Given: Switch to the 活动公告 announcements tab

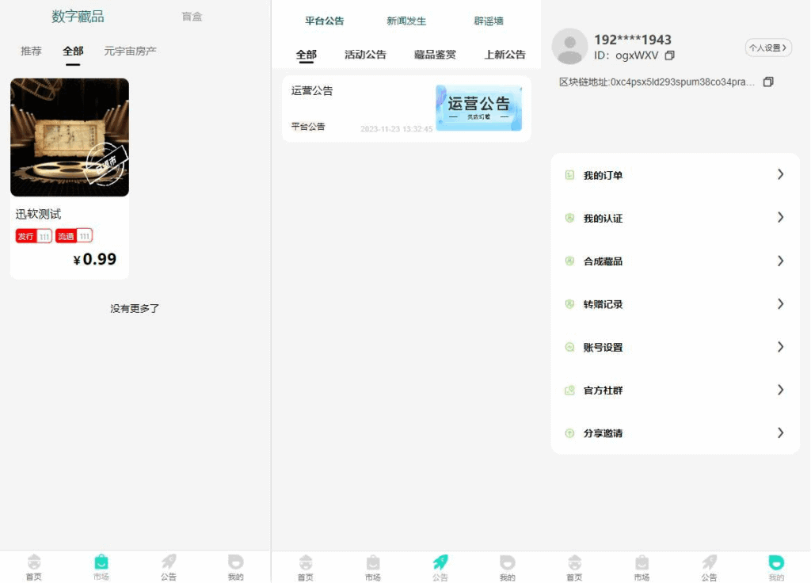Looking at the screenshot, I should (365, 55).
